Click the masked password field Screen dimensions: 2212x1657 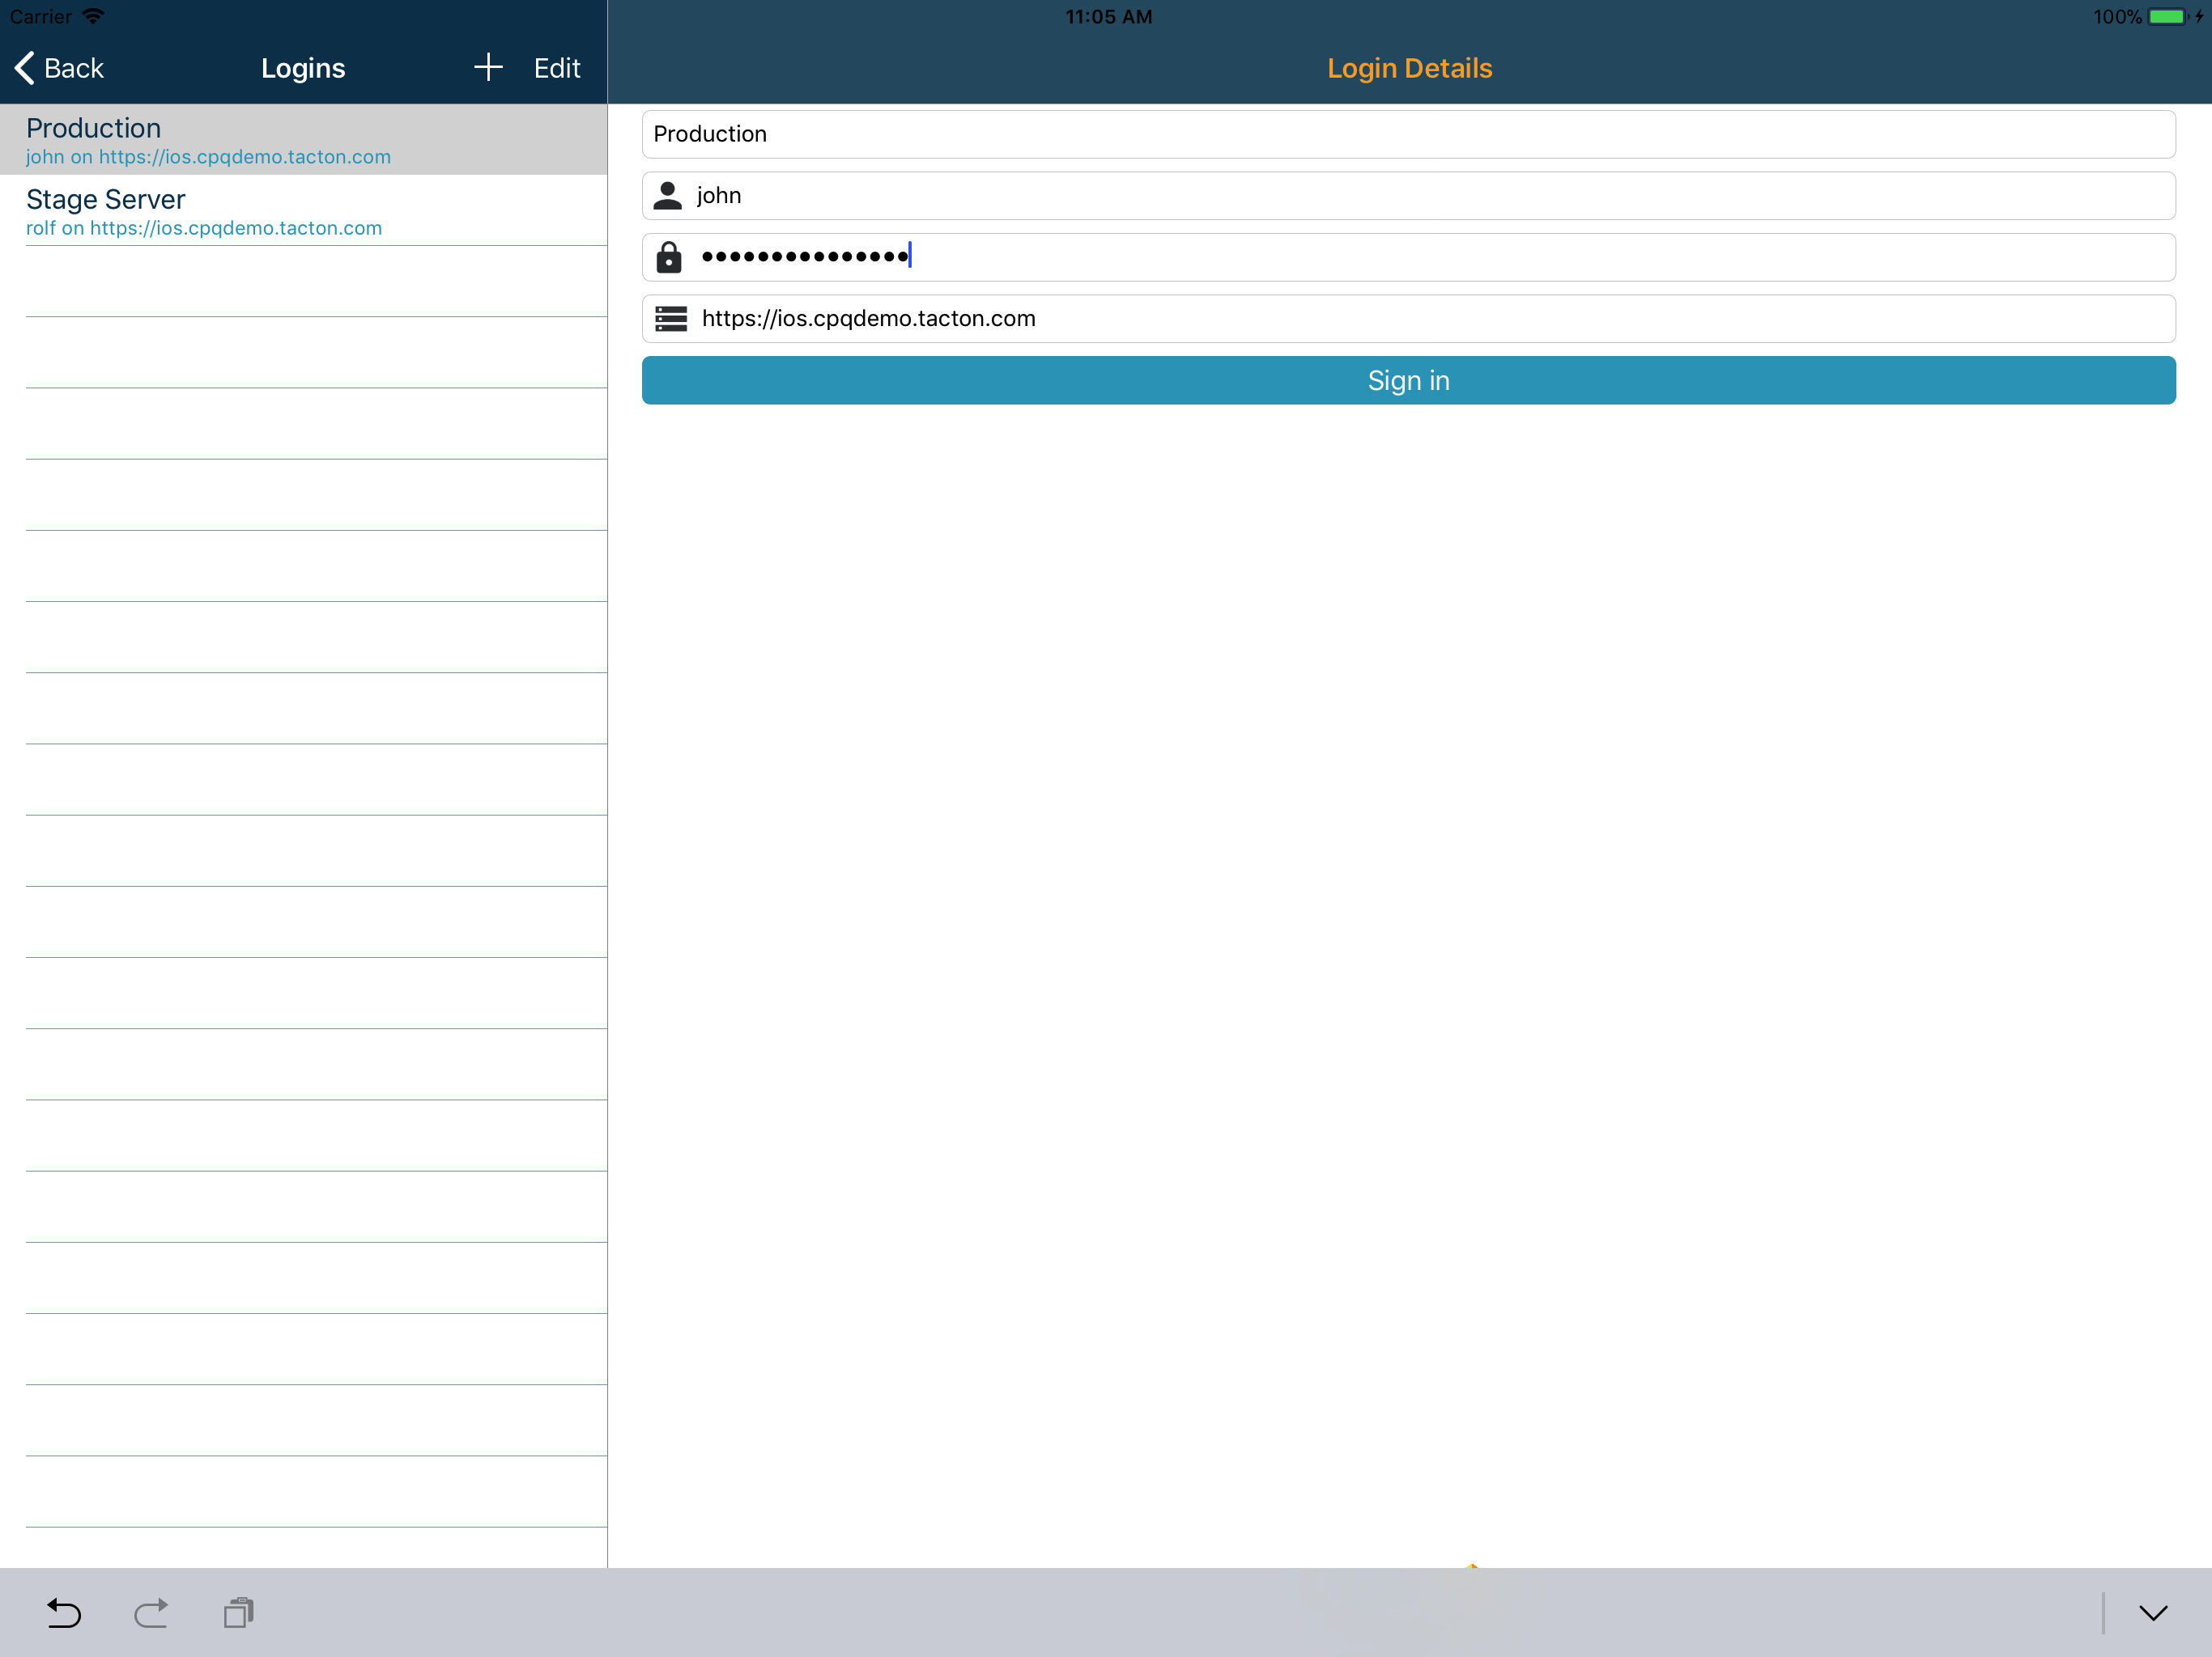(1408, 256)
